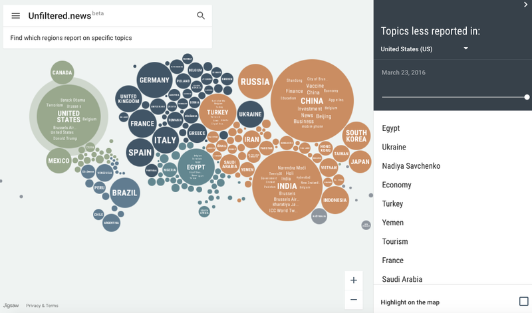
Task: Select Egypt from the topics list
Action: pyautogui.click(x=391, y=128)
